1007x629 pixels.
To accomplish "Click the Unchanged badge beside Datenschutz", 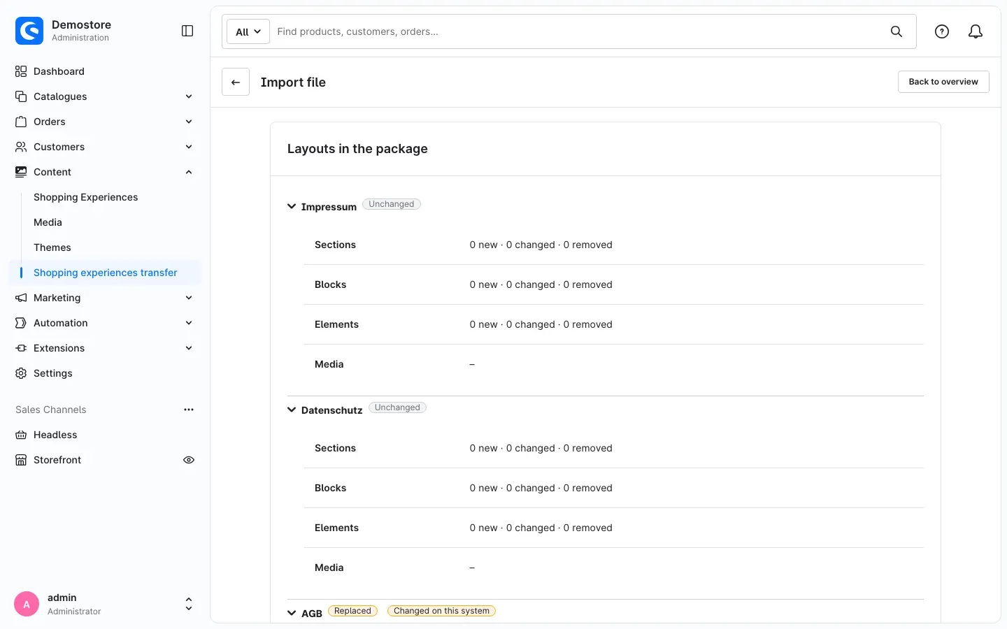I will [x=397, y=407].
